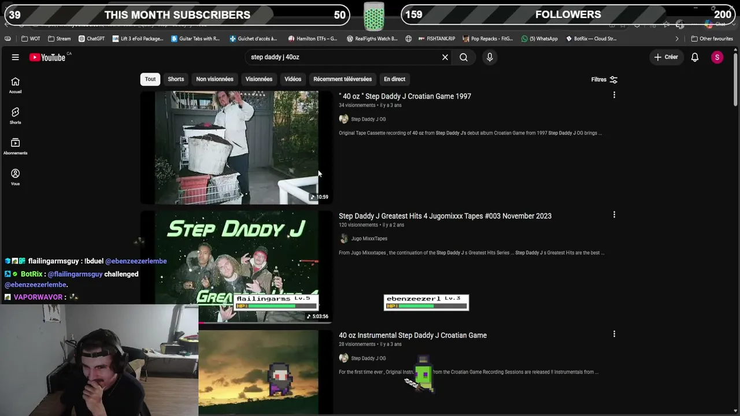This screenshot has height=416, width=740.
Task: Click the description starting "For the first time ever"
Action: click(468, 372)
